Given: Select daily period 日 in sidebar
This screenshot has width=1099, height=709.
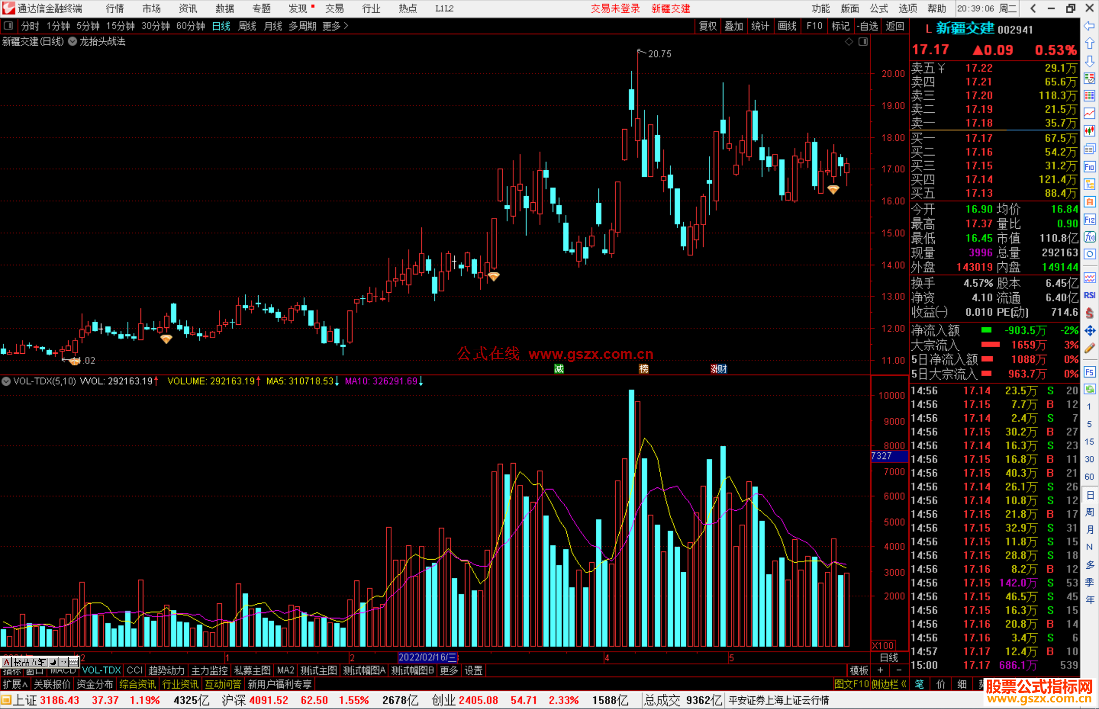Looking at the screenshot, I should [x=1089, y=495].
